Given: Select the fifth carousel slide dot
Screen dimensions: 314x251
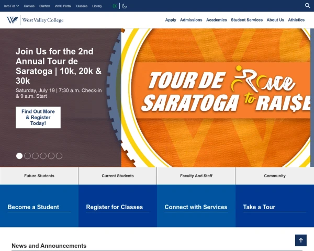Looking at the screenshot, I should click(x=51, y=156).
